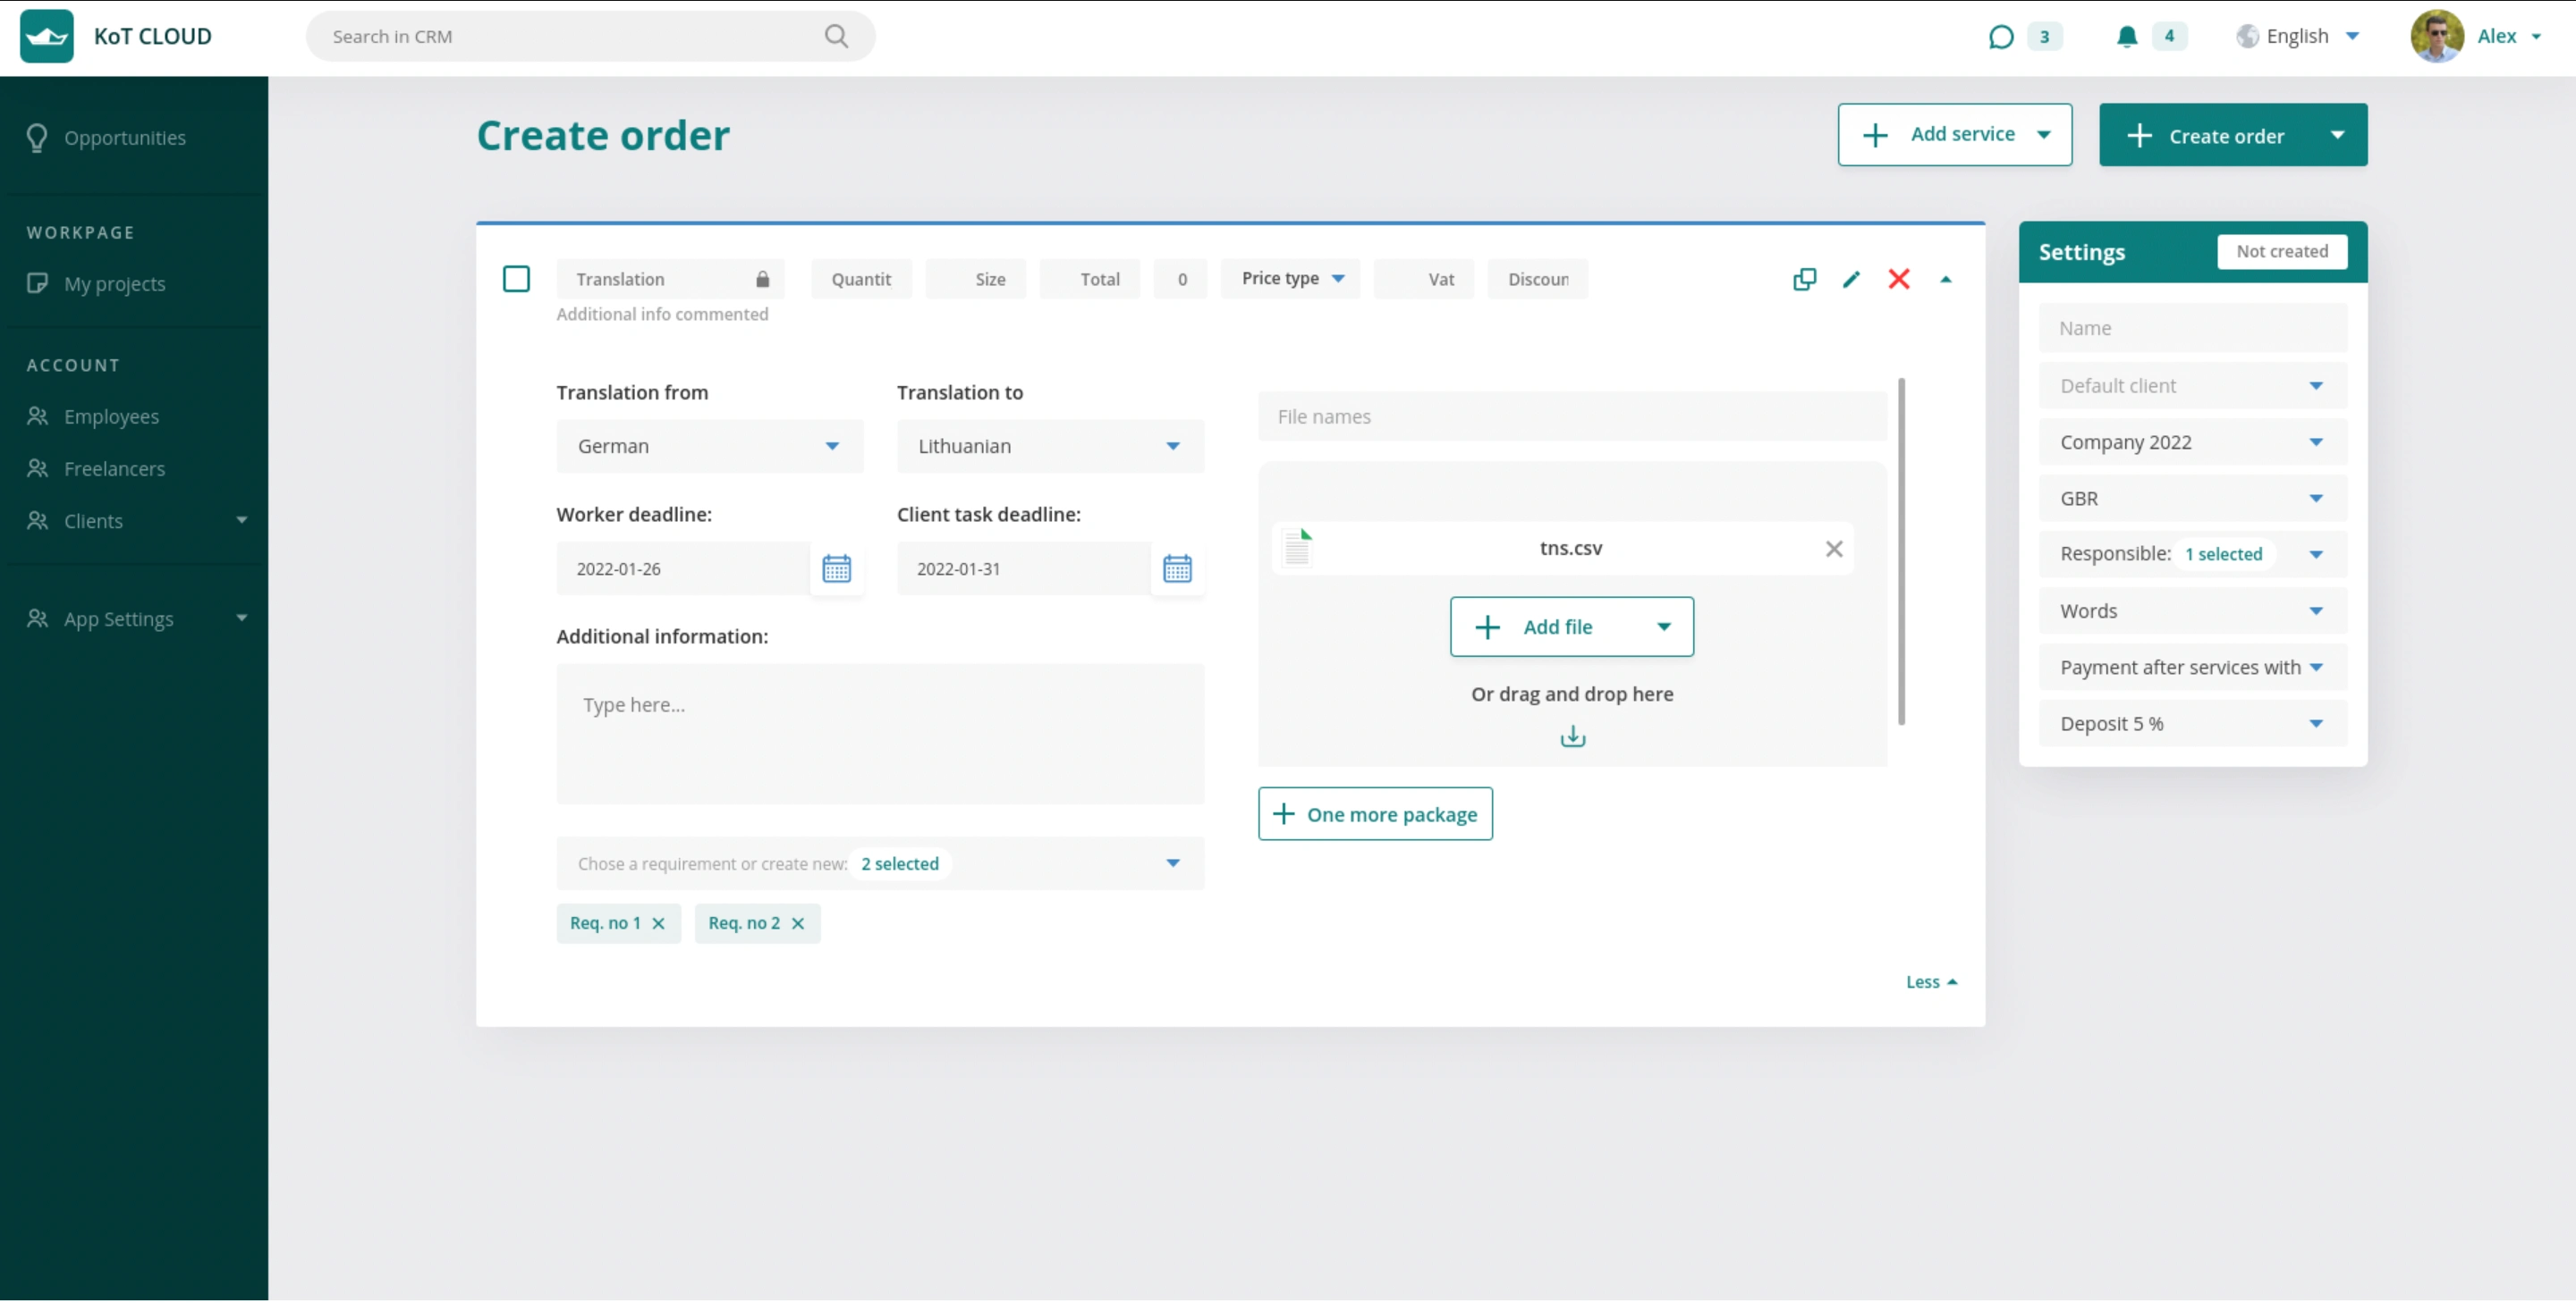Remove the Req. no 1 tag
Screen dimensions: 2576x1303
pyautogui.click(x=658, y=924)
